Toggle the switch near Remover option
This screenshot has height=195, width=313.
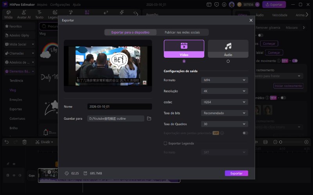(261, 35)
